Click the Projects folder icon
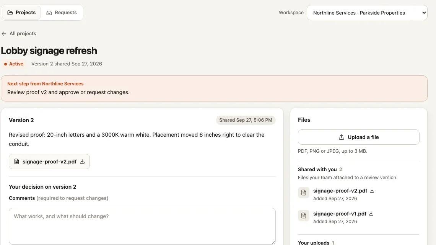This screenshot has width=436, height=245. click(x=10, y=13)
